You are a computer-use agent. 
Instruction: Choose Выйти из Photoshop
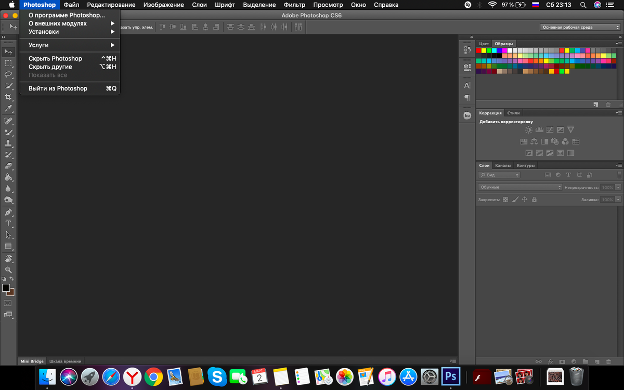point(70,88)
